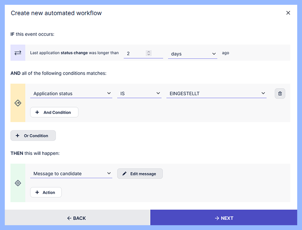This screenshot has width=302, height=230.
Task: Click the Edit message button label
Action: (x=143, y=174)
